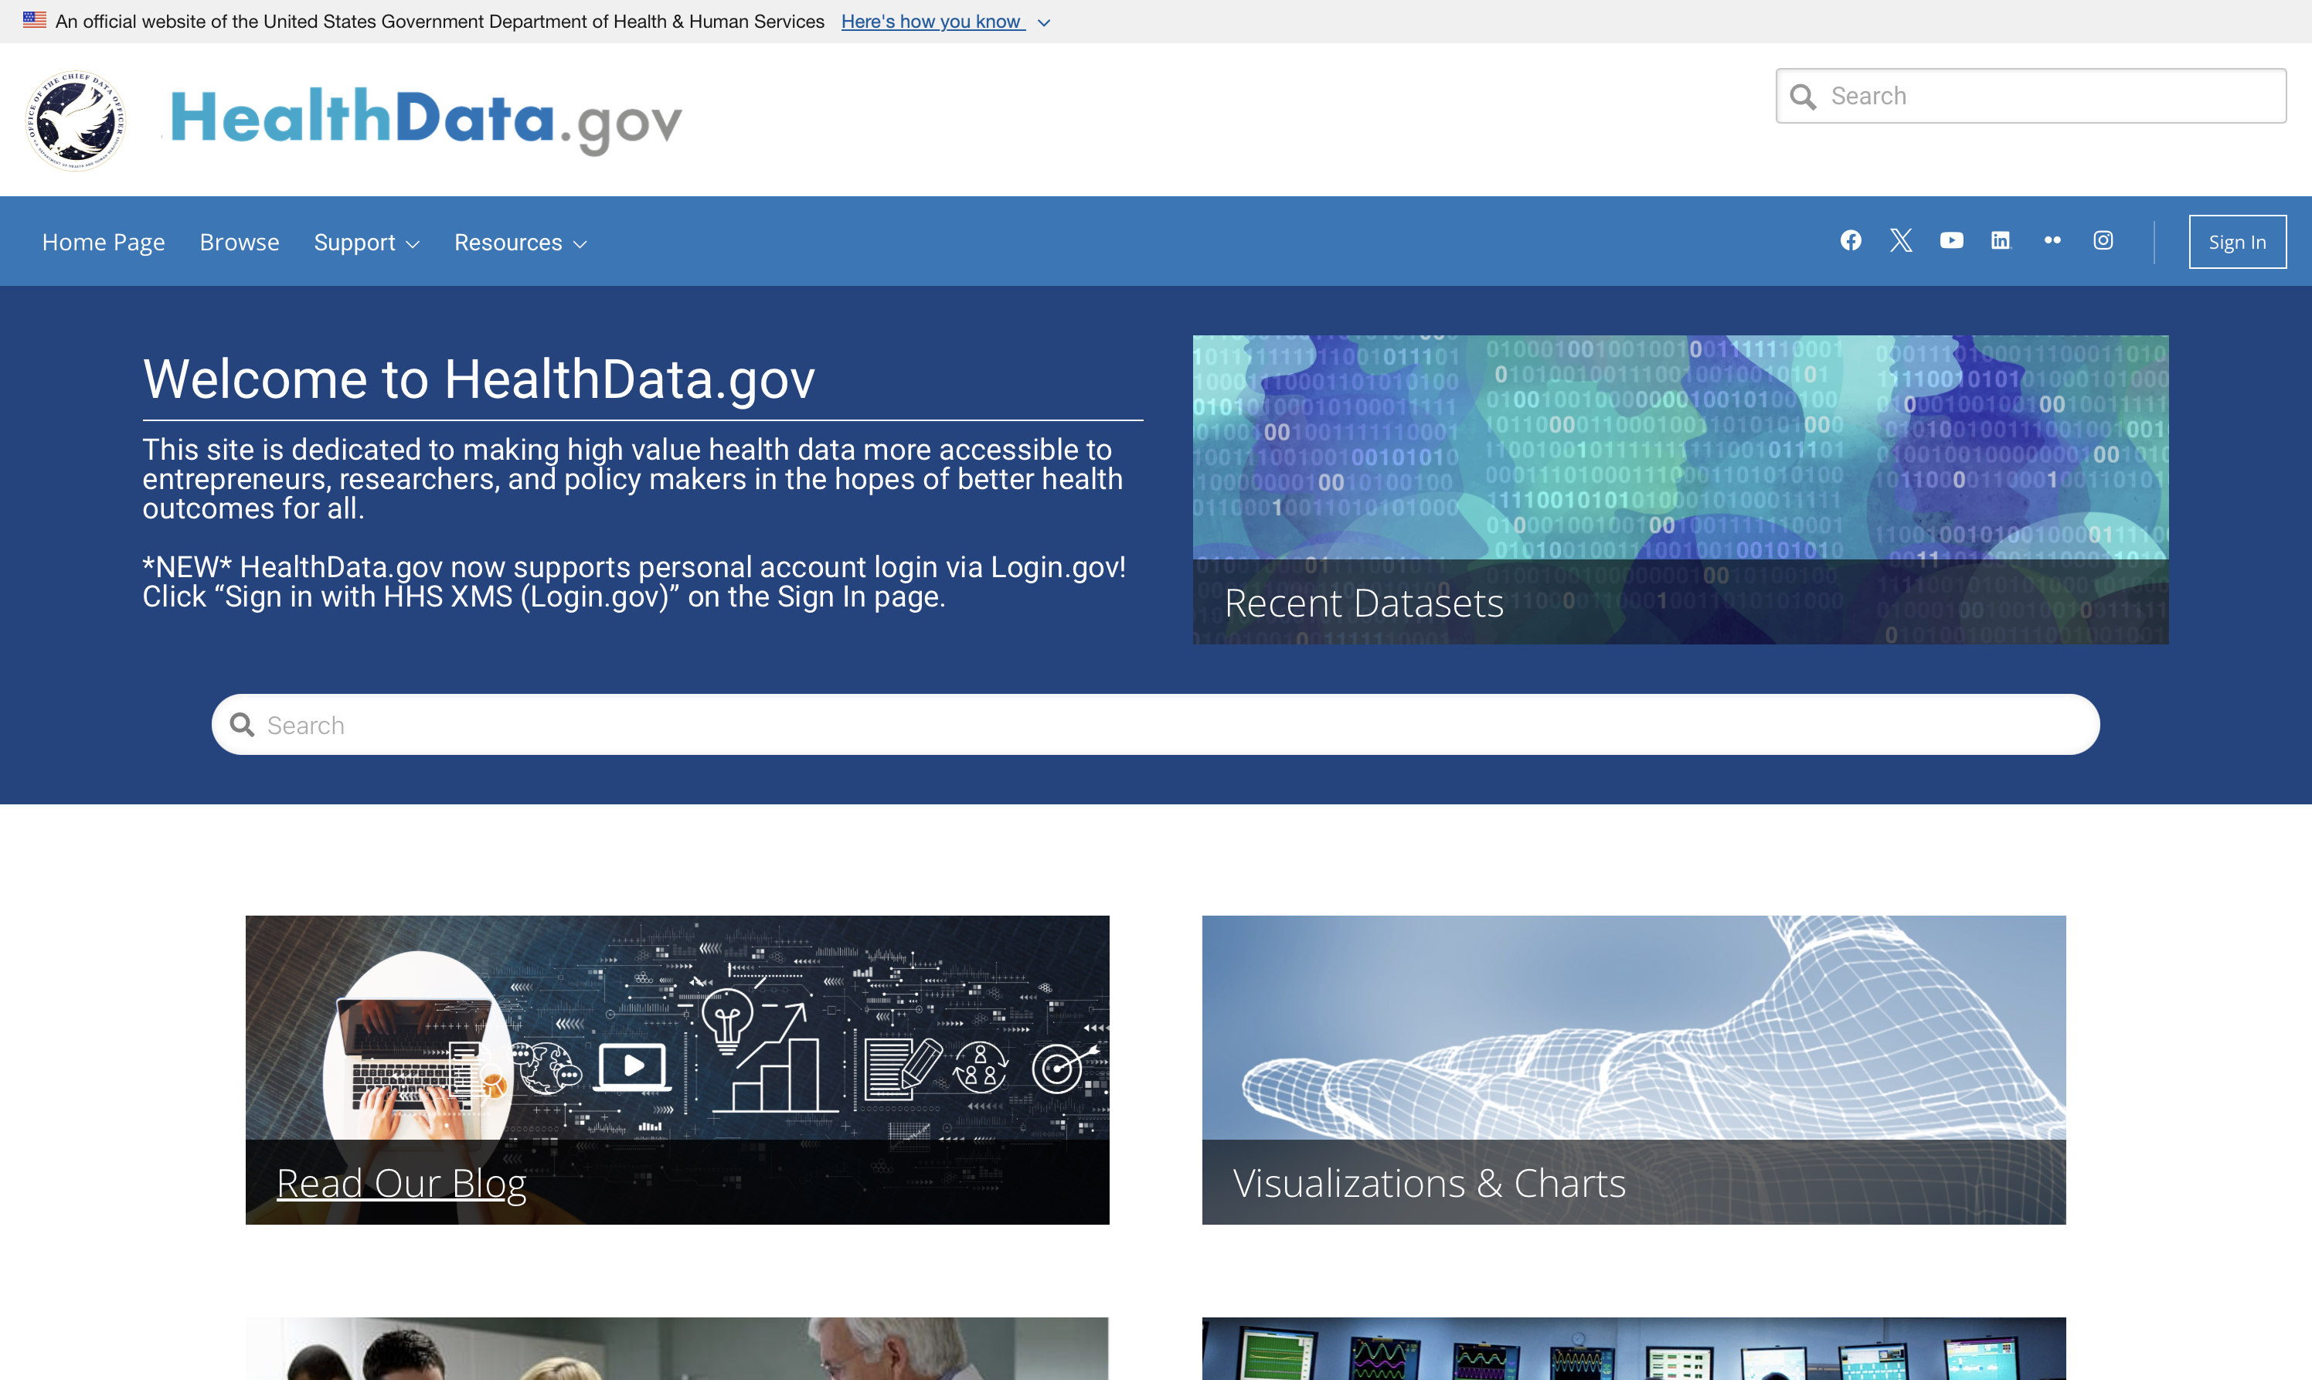The height and width of the screenshot is (1380, 2312).
Task: Focus the large hero Search field
Action: (x=1155, y=725)
